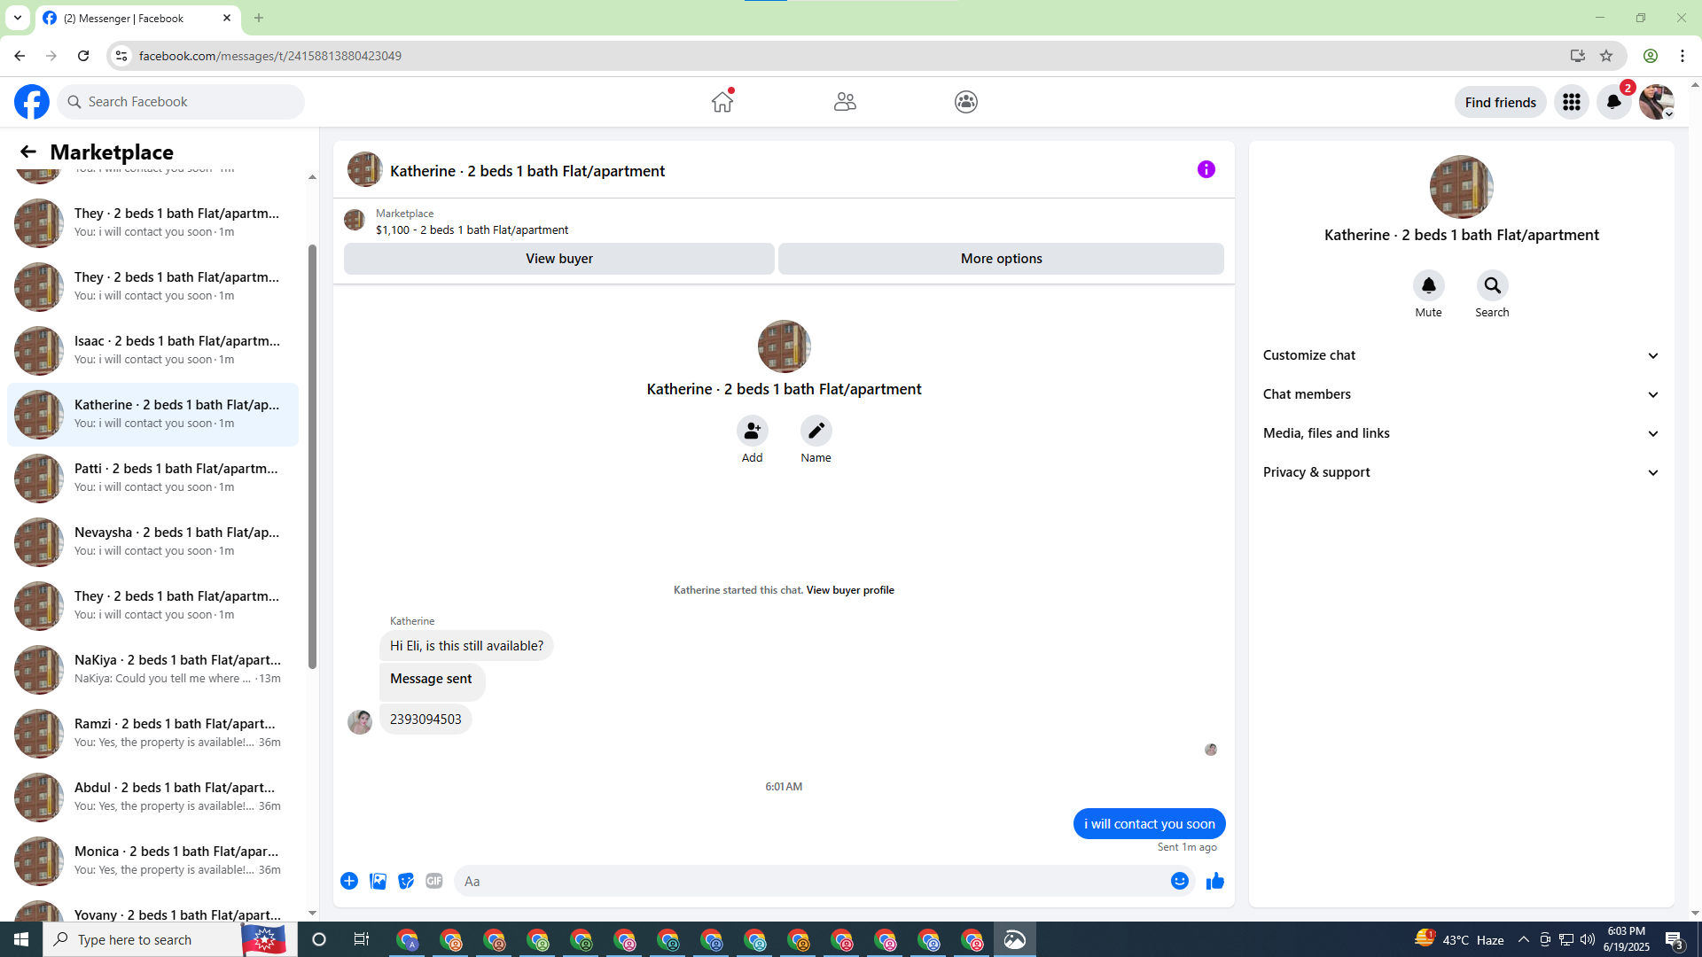Open Patti 2 beds apartment chat

(x=152, y=478)
